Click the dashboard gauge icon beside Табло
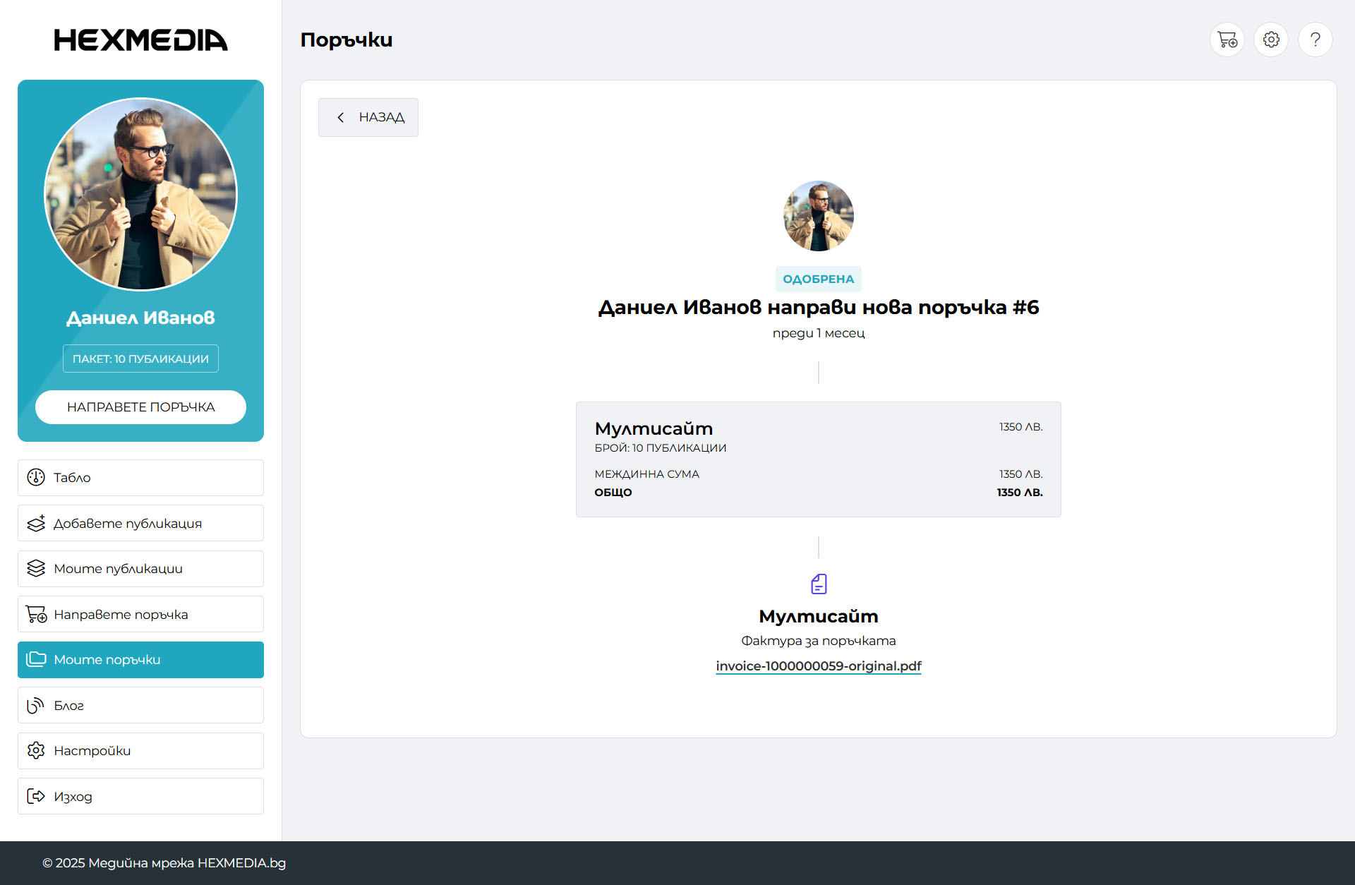 [x=36, y=477]
